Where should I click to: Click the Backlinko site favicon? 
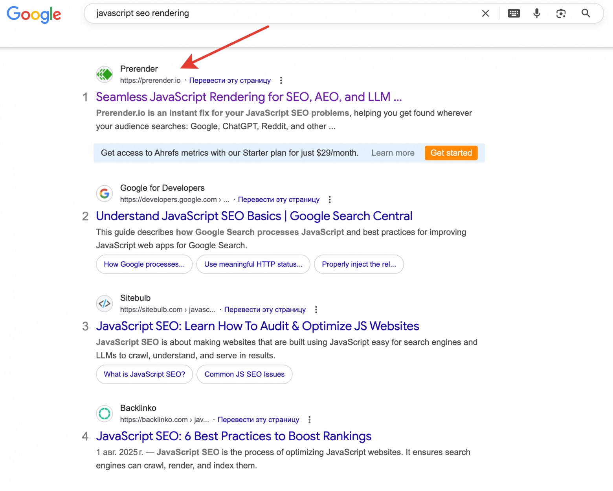(104, 413)
